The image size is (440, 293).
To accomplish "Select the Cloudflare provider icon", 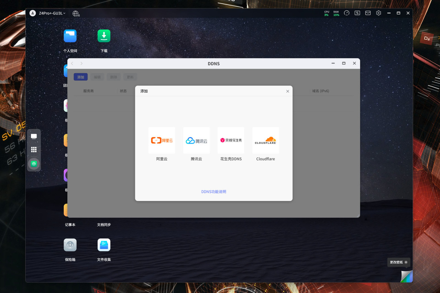I will click(265, 140).
